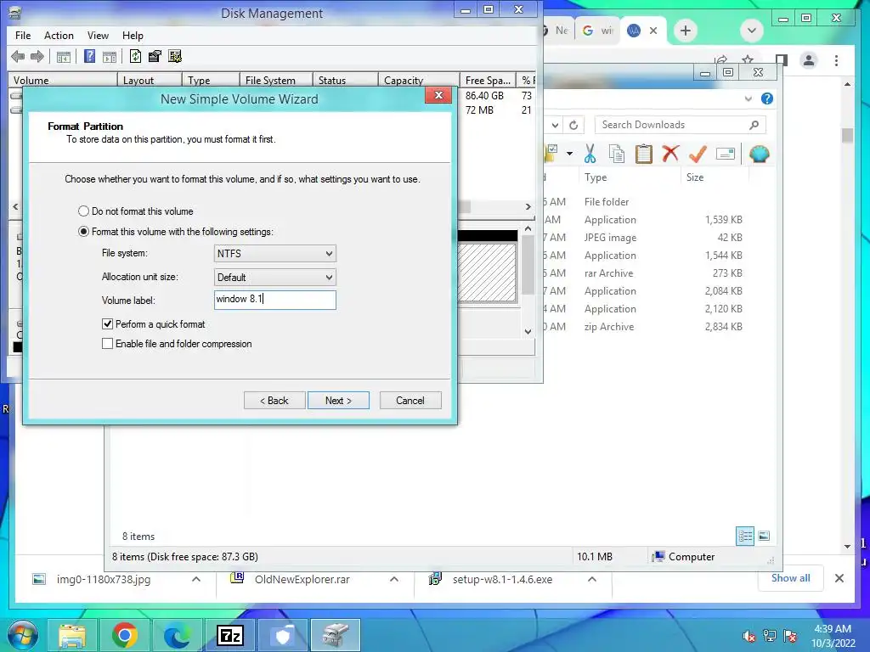Click the Paste clipboard icon in Explorer toolbar
Screen dimensions: 870x652
644,154
